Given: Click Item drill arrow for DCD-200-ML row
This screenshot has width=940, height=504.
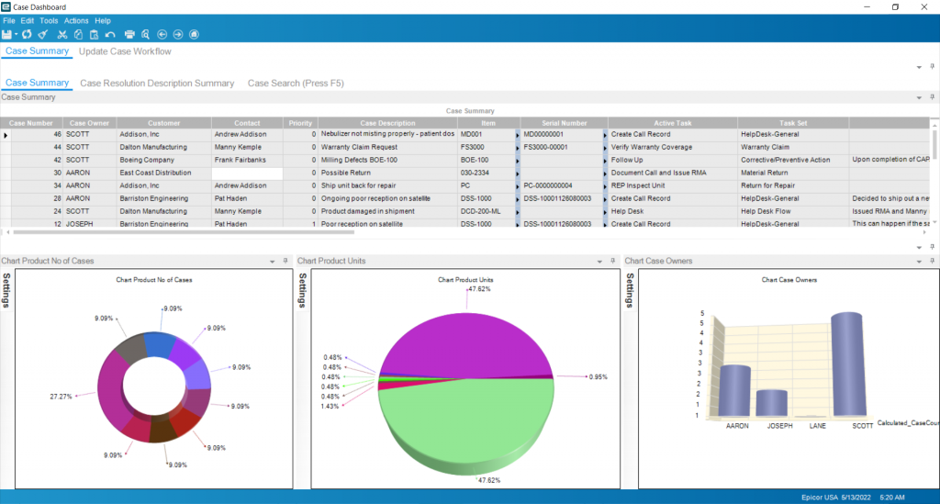Looking at the screenshot, I should (518, 211).
